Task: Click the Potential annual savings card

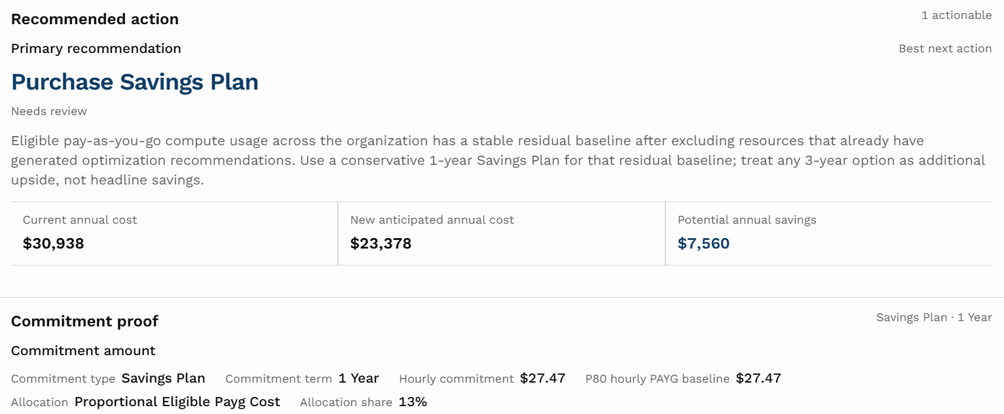Action: (829, 233)
